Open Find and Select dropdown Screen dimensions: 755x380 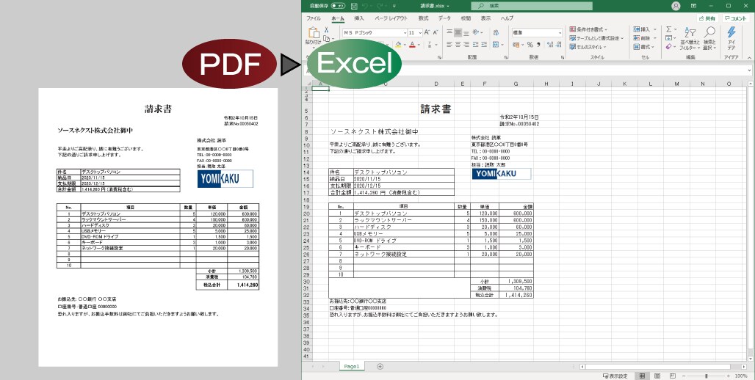(x=709, y=38)
